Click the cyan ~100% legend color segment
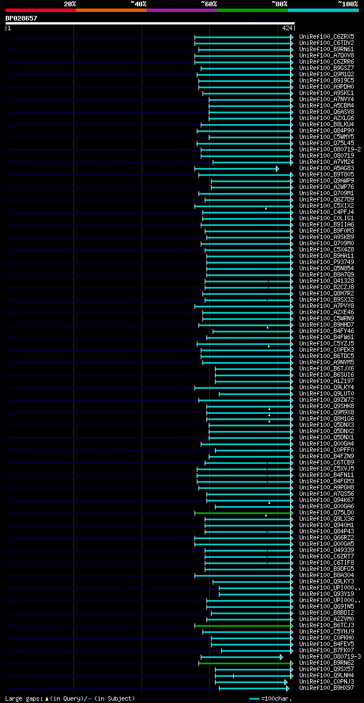The height and width of the screenshot is (703, 364). coord(323,10)
